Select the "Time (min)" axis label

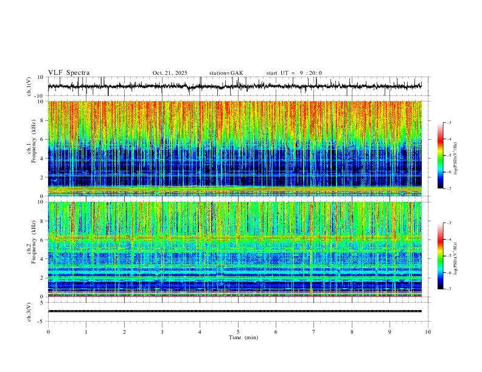(243, 337)
